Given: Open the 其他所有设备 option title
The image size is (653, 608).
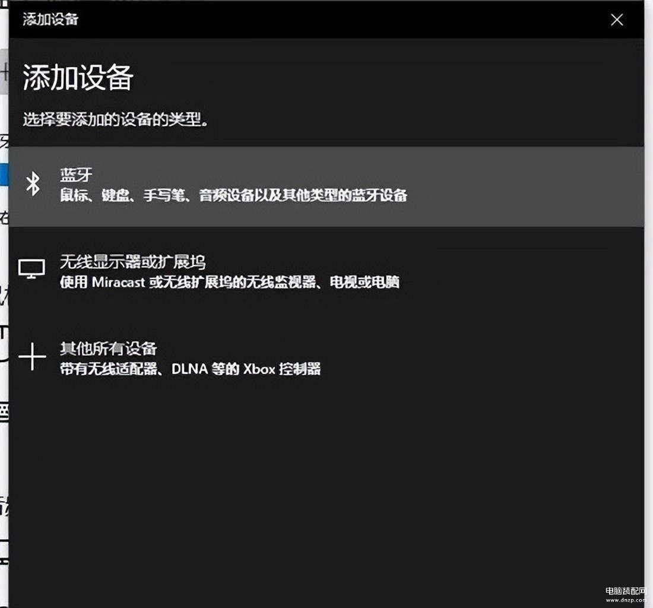Looking at the screenshot, I should click(x=108, y=349).
